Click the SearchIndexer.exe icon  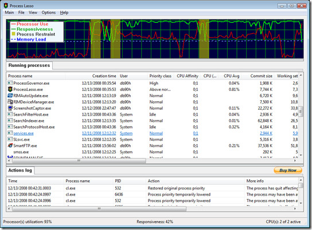pyautogui.click(x=10, y=121)
